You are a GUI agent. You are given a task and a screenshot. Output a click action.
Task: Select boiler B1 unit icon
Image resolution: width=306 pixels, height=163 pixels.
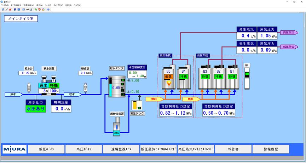click(232, 77)
